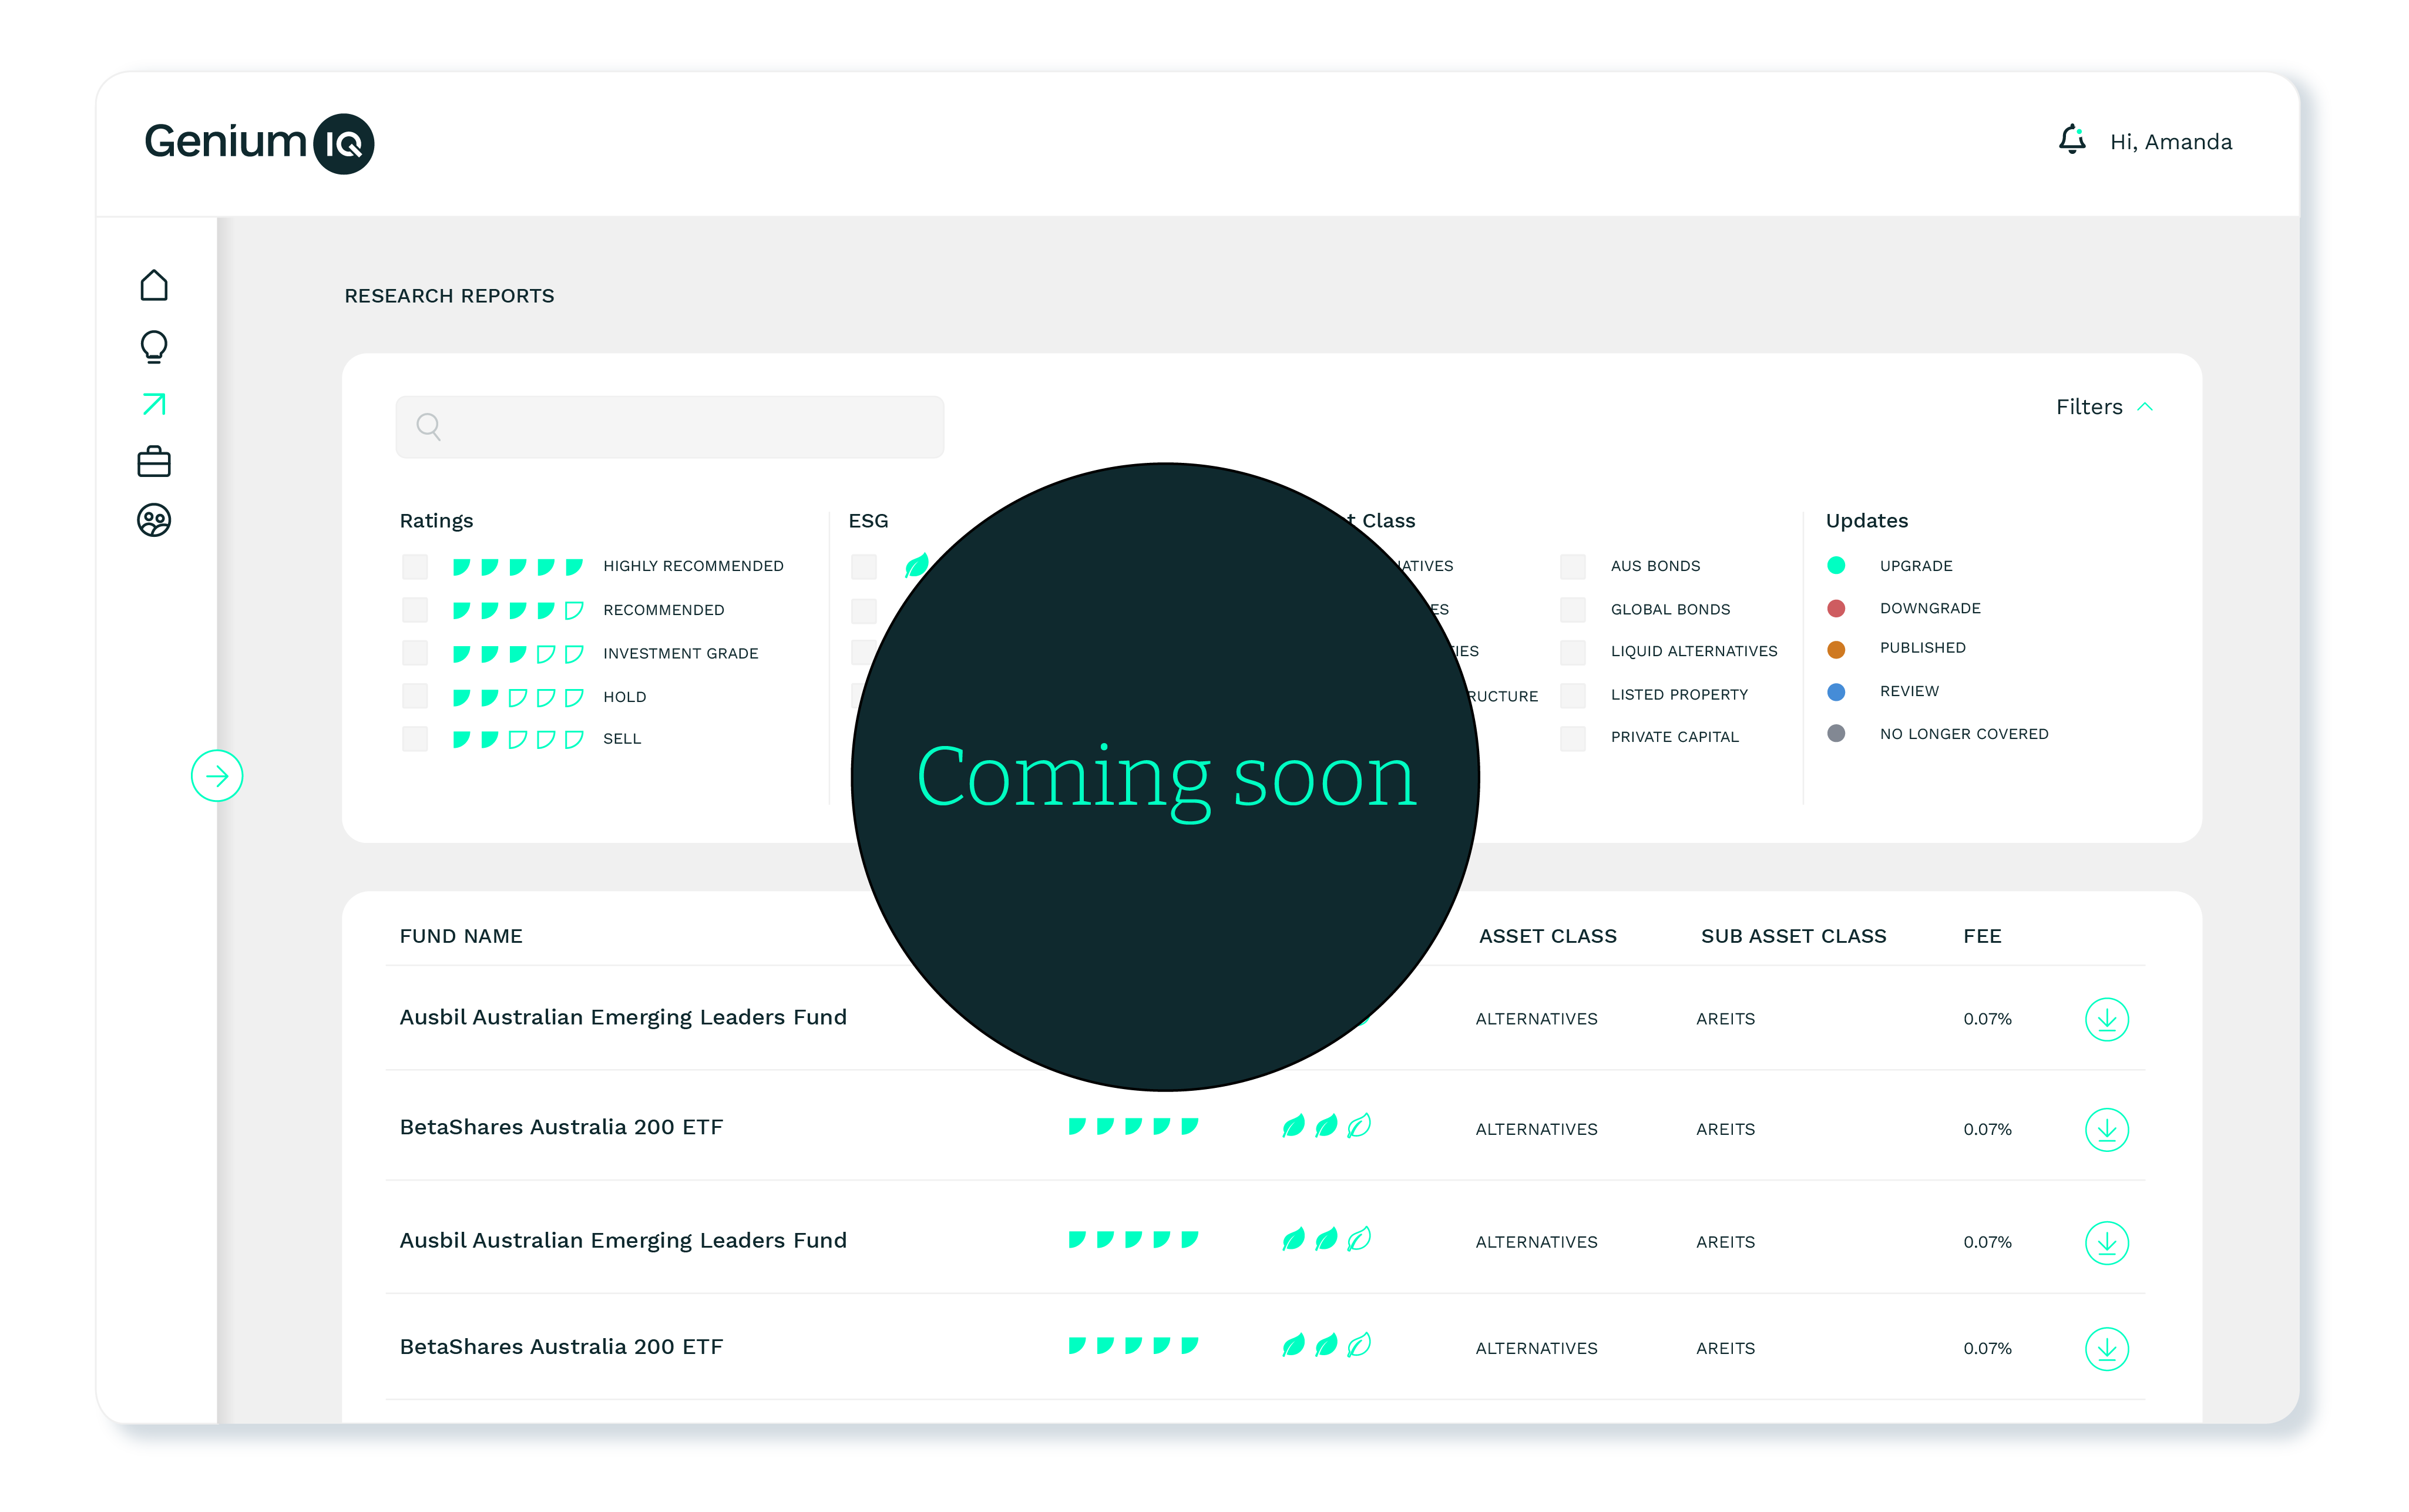
Task: Click the INVESTMENT GRADE rating label
Action: [680, 654]
